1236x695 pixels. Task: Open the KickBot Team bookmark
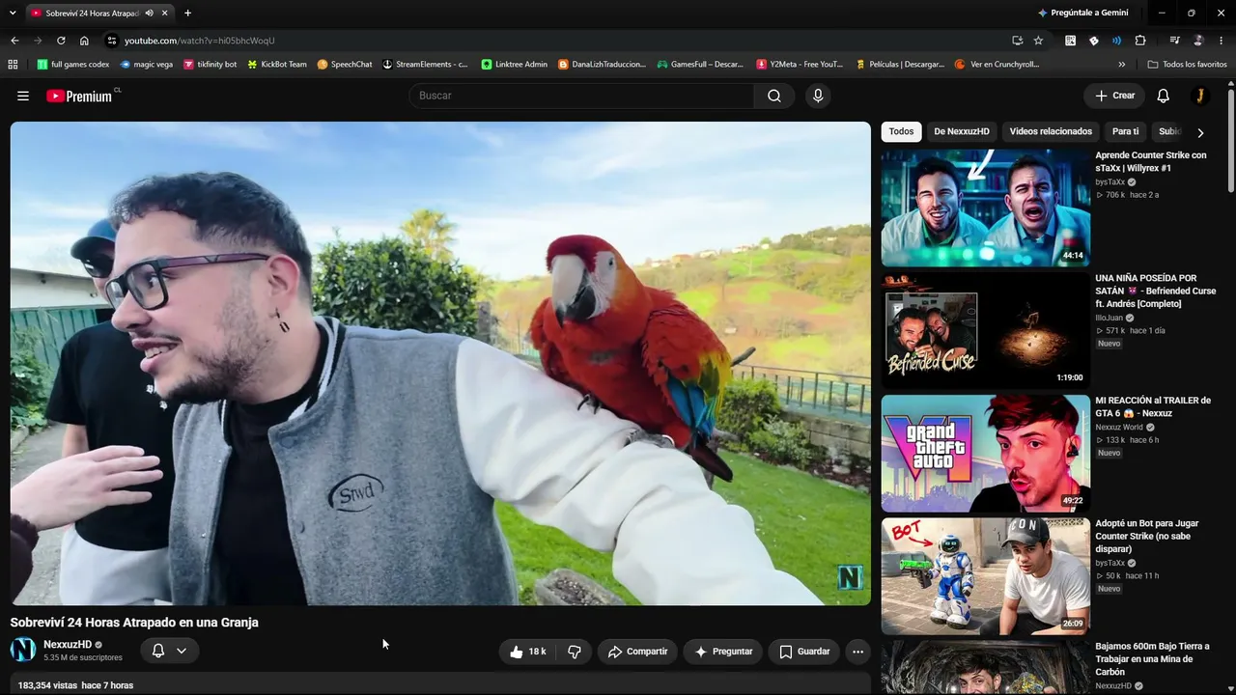tap(277, 65)
